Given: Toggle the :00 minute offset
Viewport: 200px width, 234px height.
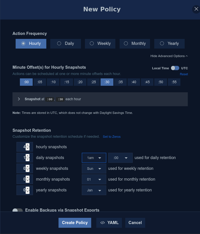Looking at the screenshot, I should pyautogui.click(x=26, y=82).
